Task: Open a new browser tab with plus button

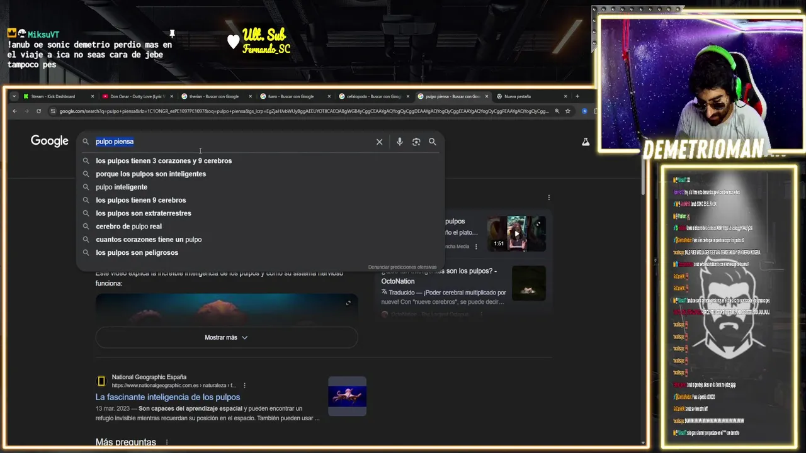Action: 577,96
